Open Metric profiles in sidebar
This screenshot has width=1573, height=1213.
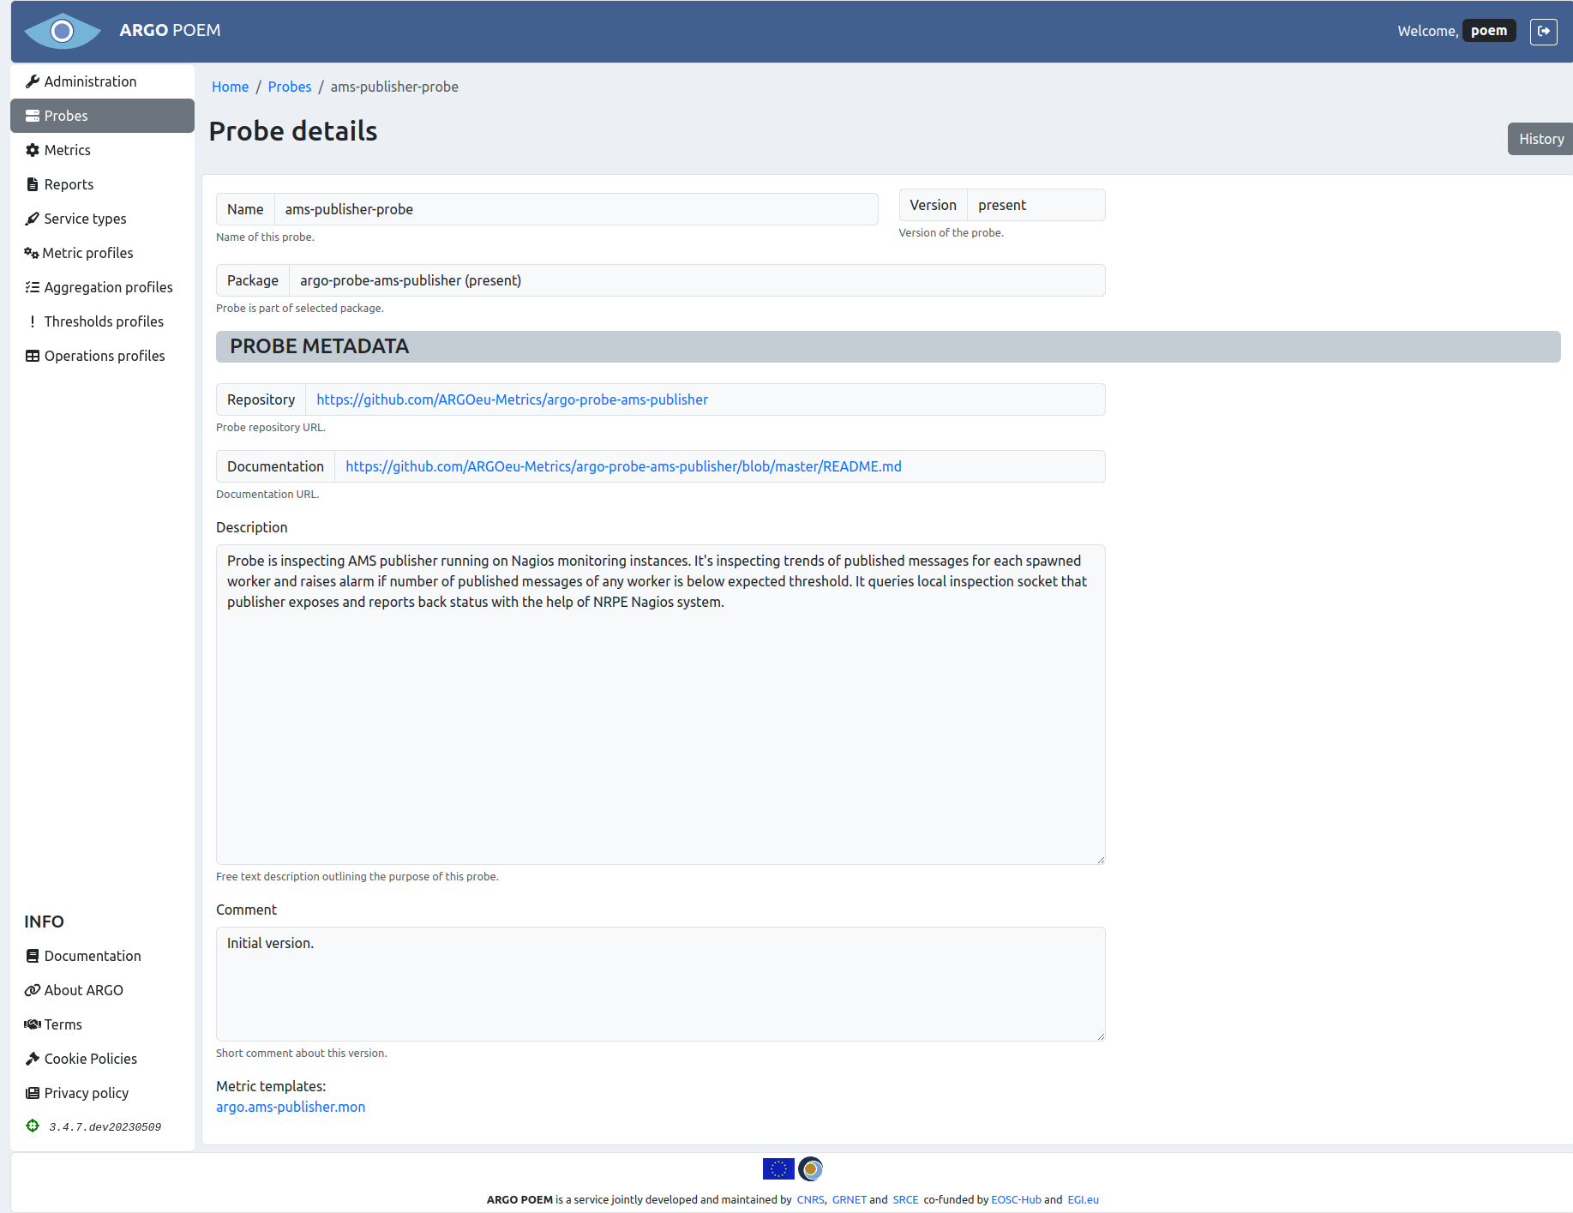point(87,253)
